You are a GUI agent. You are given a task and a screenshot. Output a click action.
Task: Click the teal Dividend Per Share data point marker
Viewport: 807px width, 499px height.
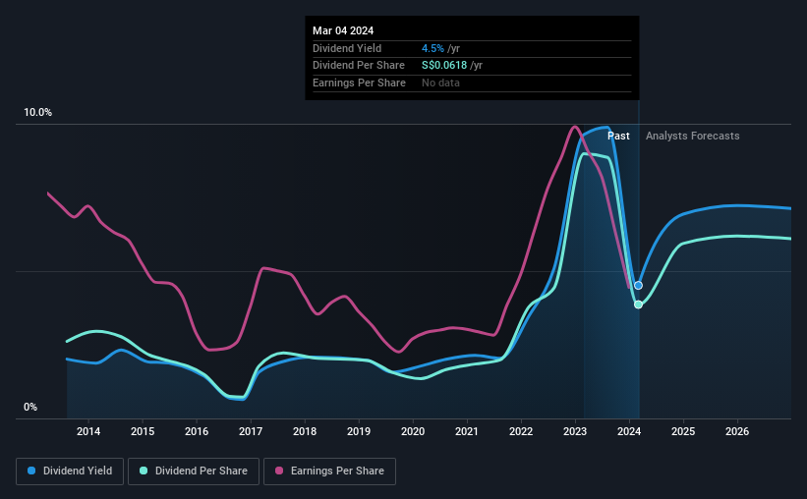point(638,305)
